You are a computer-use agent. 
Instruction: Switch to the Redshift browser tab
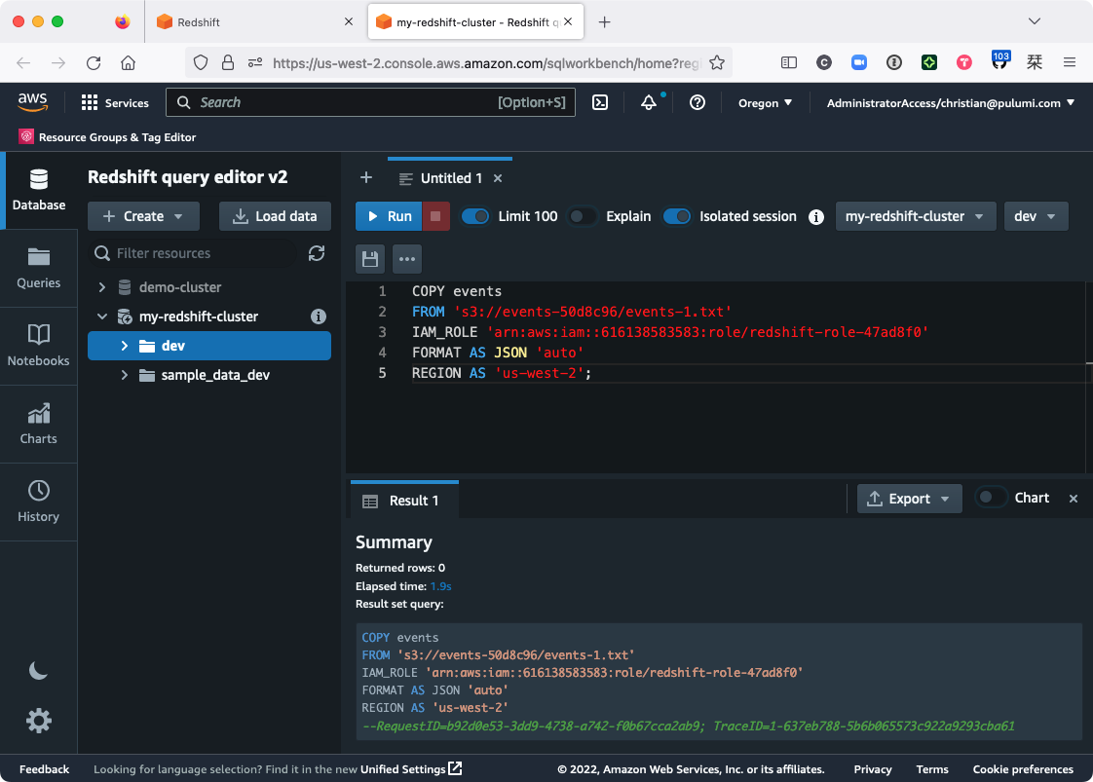(254, 21)
